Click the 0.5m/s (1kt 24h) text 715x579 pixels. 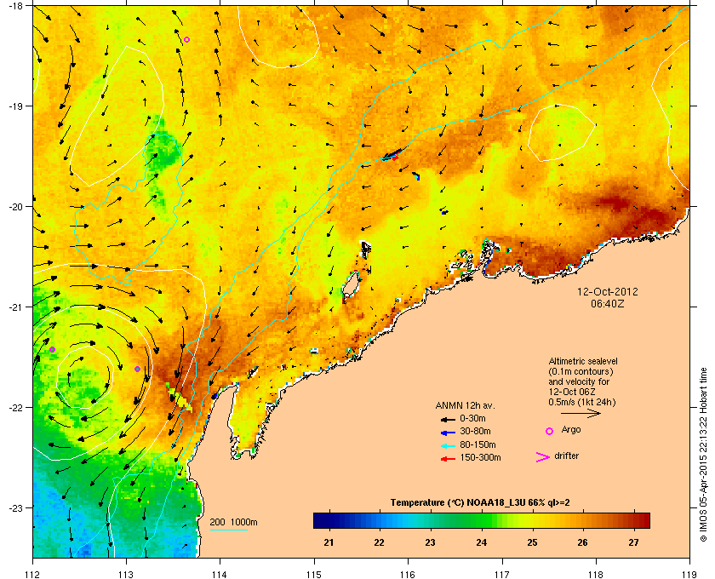582,403
